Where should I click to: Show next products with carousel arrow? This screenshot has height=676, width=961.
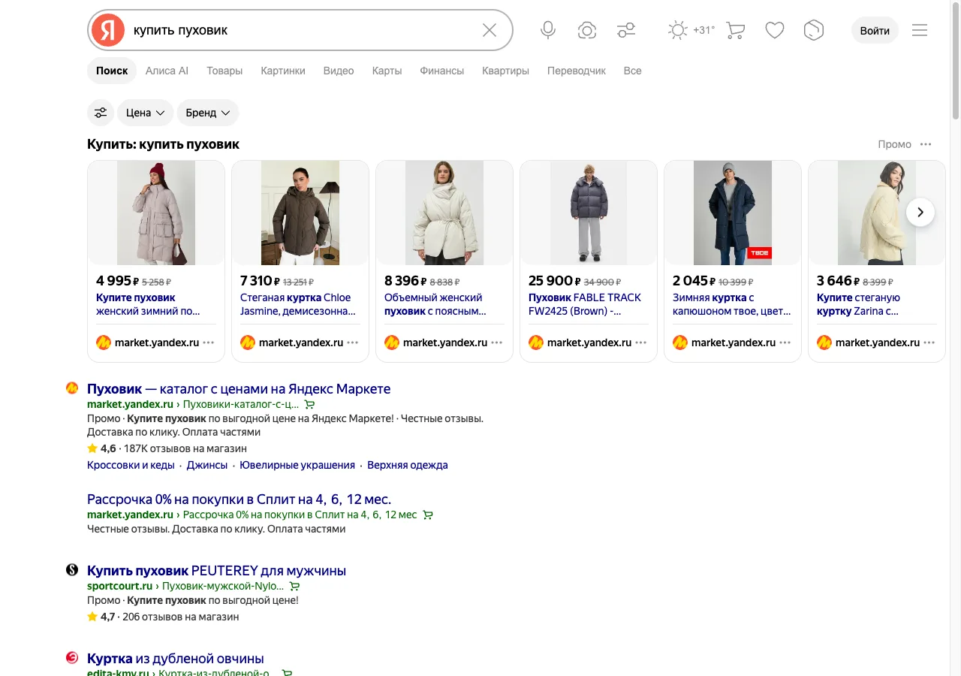(x=920, y=213)
